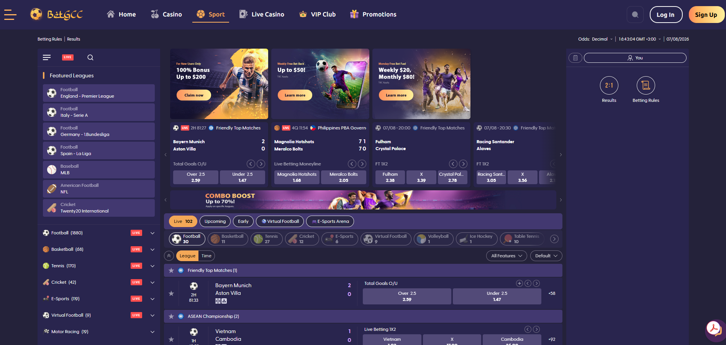Open the Betting Rules scroll icon
This screenshot has width=726, height=345.
(646, 85)
